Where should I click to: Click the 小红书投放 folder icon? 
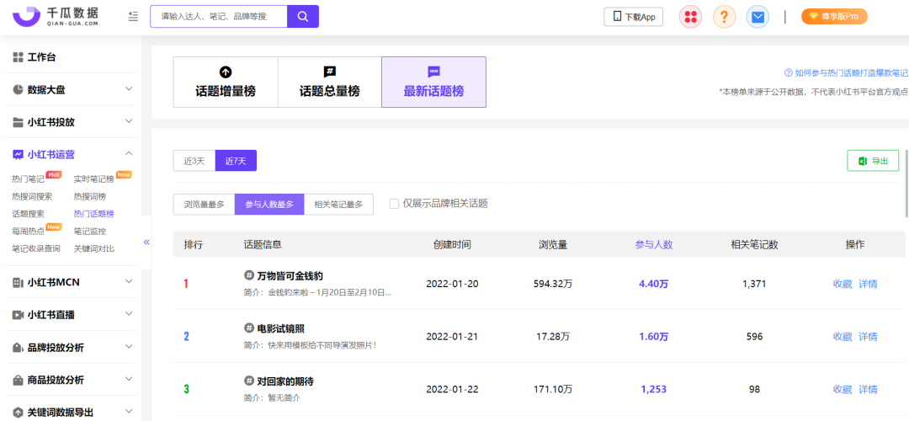(18, 122)
